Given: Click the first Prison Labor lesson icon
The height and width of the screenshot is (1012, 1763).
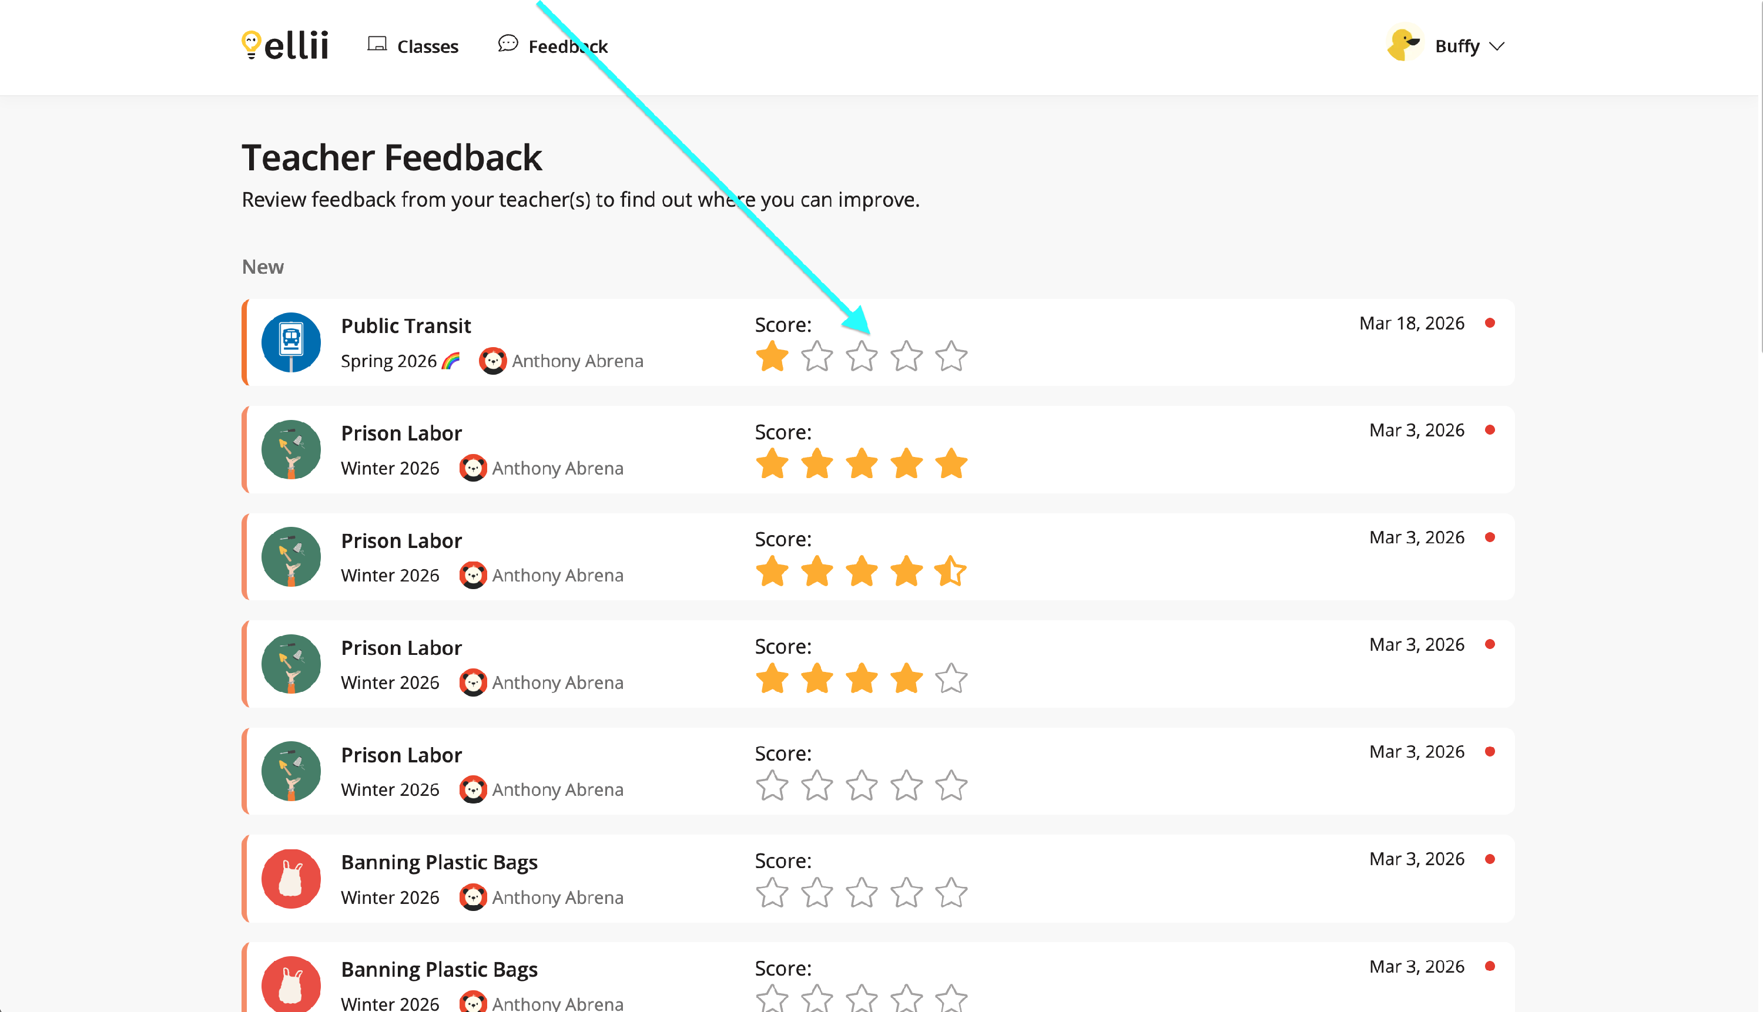Looking at the screenshot, I should 291,450.
